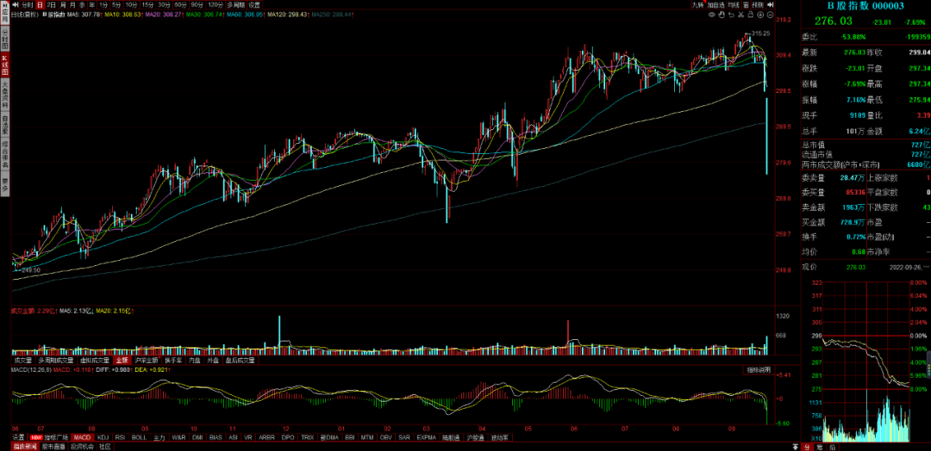Toggle the lock icon above chart
The width and height of the screenshot is (931, 451).
751,15
